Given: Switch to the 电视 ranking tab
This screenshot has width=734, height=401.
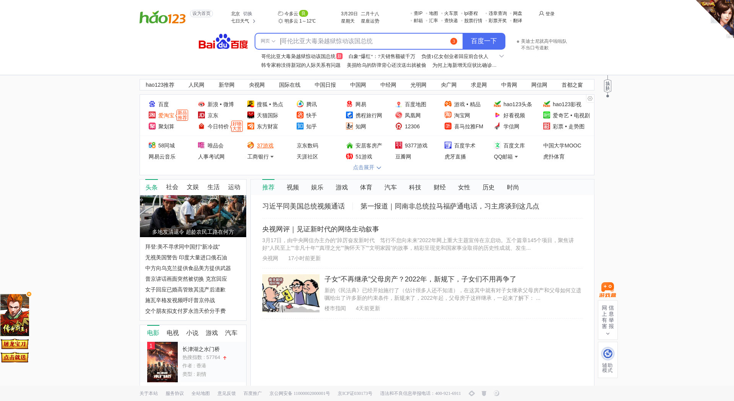Looking at the screenshot, I should tap(173, 333).
